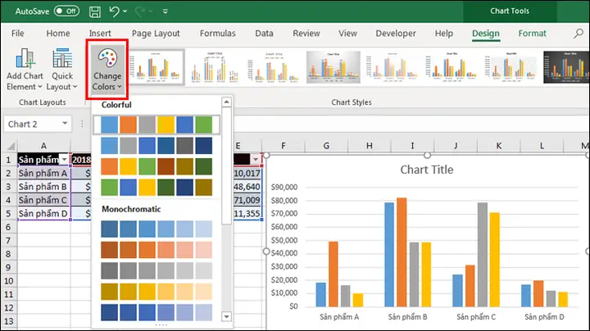
Task: Click the $90,000 axis label
Action: (x=284, y=187)
